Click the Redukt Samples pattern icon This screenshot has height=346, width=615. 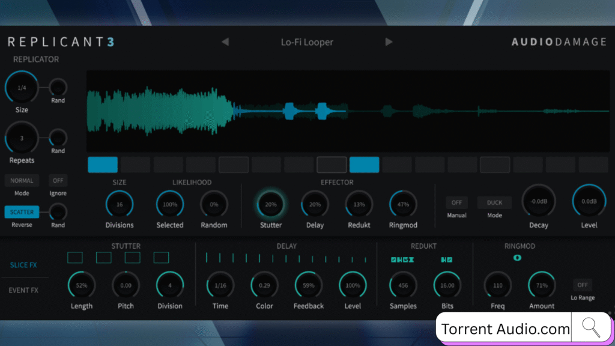[402, 259]
